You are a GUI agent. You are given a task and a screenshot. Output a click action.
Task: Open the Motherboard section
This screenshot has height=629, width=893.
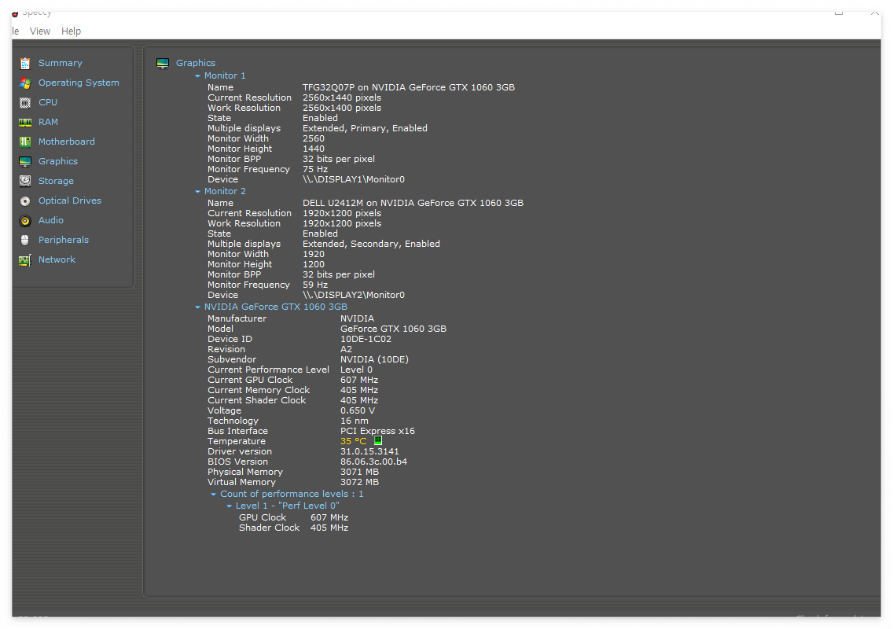tap(67, 142)
